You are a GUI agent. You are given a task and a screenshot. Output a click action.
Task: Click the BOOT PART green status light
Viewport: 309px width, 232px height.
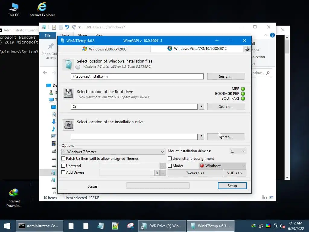point(243,98)
